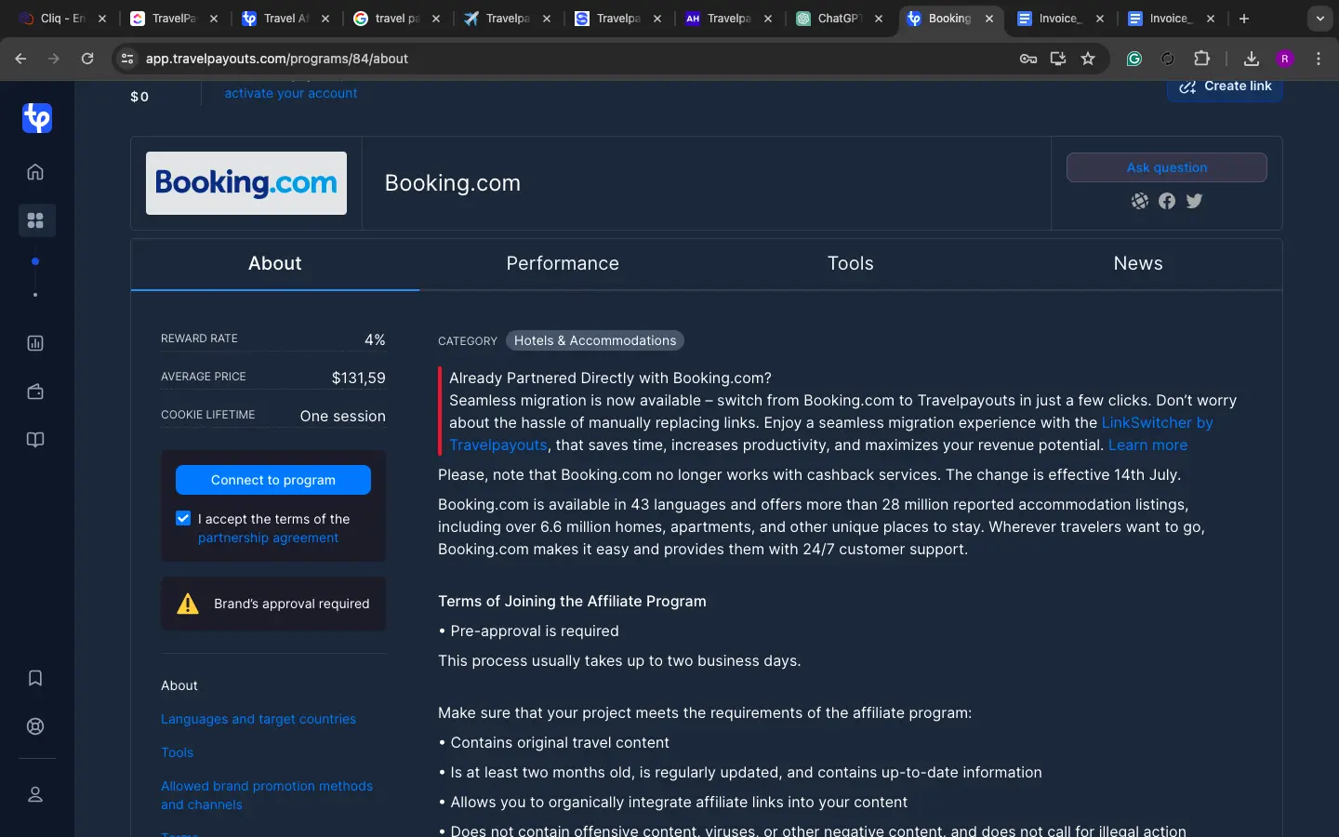Uncheck accept the terms checkbox

pos(183,518)
